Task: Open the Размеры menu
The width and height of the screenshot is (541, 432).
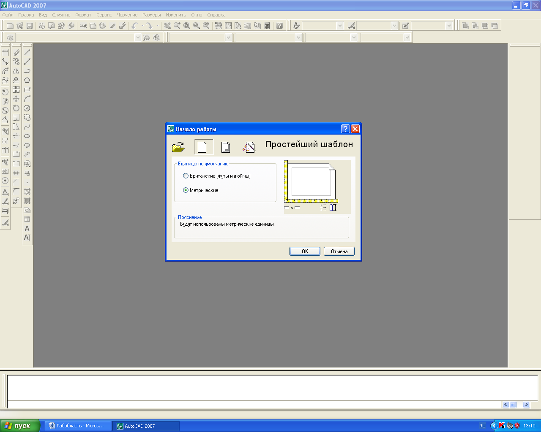Action: click(152, 15)
